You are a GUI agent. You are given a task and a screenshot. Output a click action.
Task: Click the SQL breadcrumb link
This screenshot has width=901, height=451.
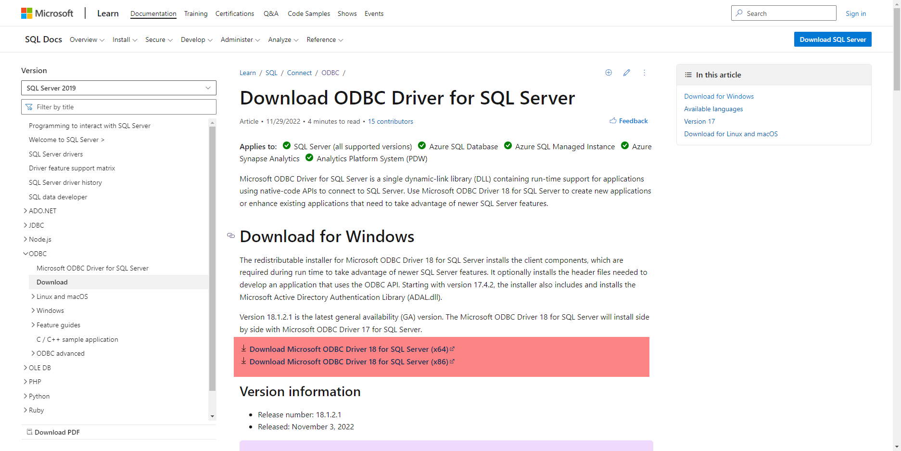point(271,73)
